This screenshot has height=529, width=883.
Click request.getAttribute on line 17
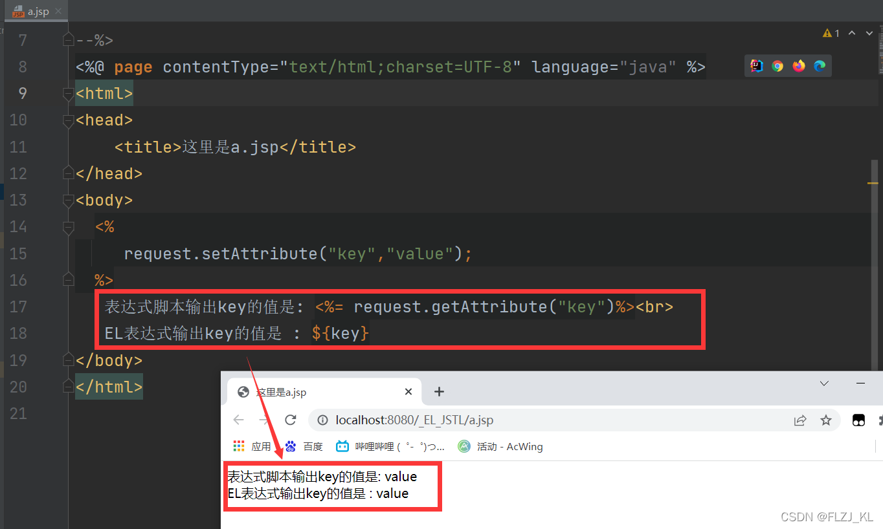coord(451,307)
